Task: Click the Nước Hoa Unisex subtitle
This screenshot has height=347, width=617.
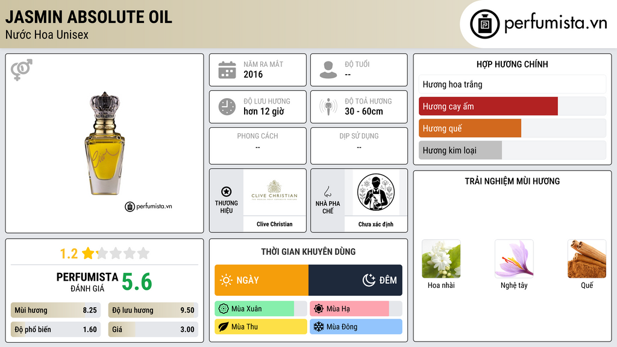Action: [x=47, y=34]
